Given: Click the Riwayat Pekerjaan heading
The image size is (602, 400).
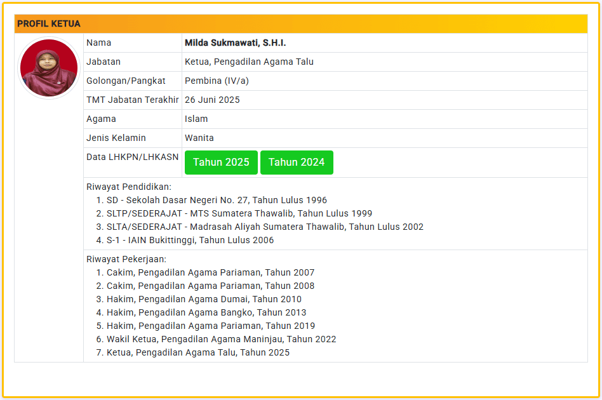Looking at the screenshot, I should pos(126,260).
